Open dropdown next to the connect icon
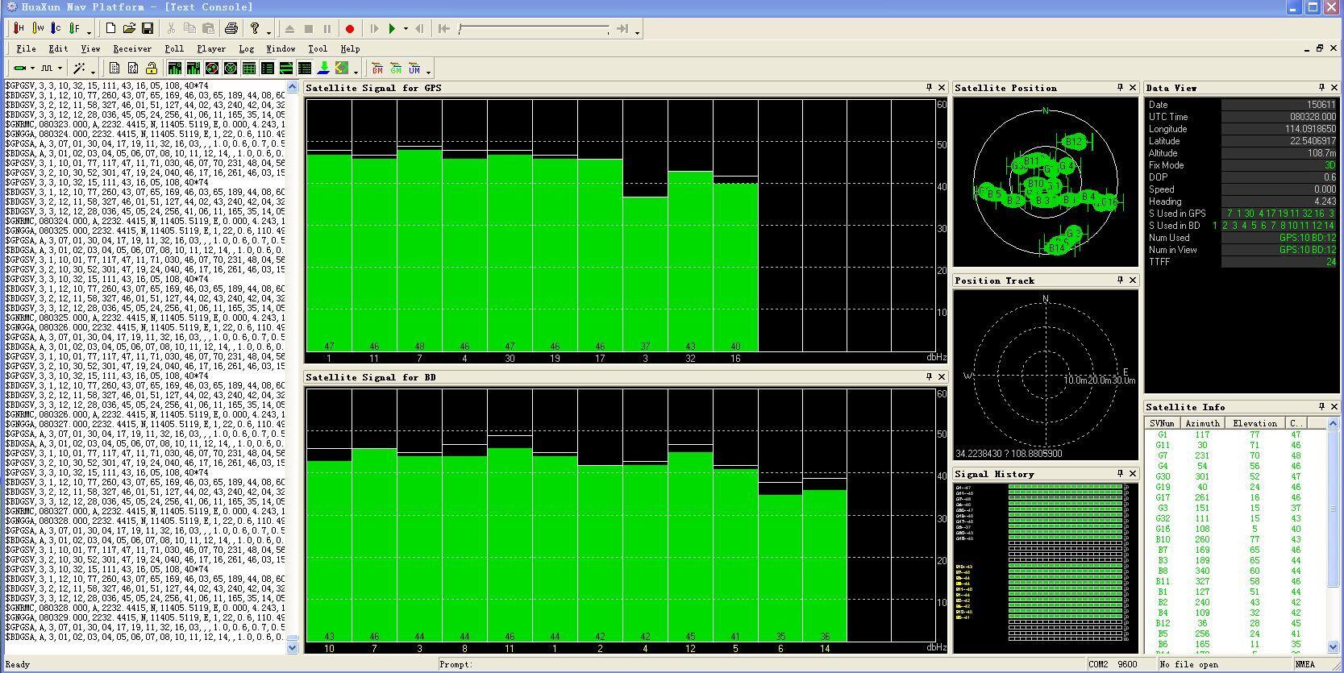The image size is (1344, 673). click(x=33, y=69)
